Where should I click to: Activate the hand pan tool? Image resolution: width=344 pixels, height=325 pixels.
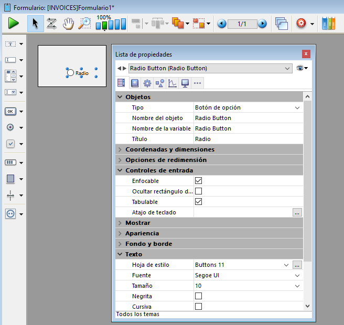pos(68,24)
